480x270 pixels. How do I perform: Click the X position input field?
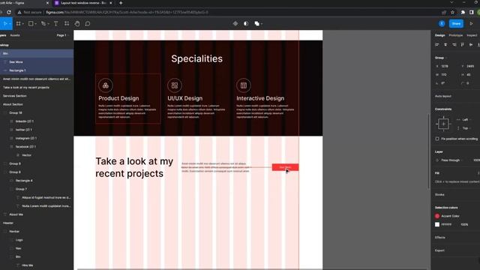[x=445, y=66]
